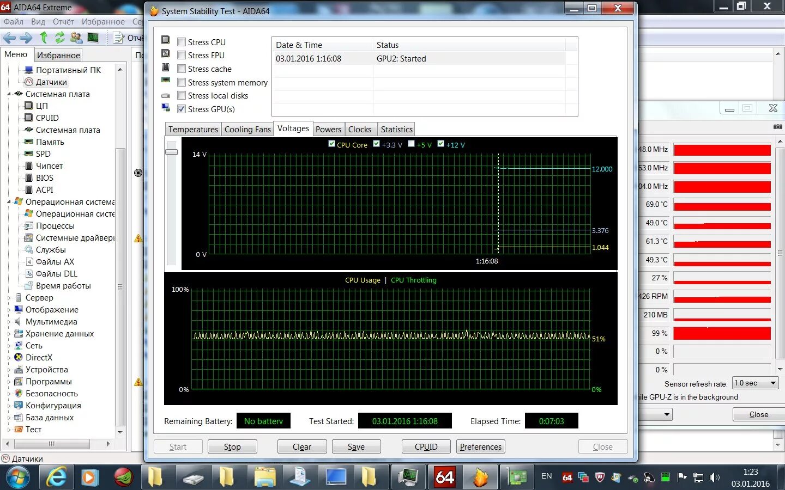This screenshot has width=785, height=490.
Task: Open Избранное tab in AIDA64
Action: coord(58,55)
